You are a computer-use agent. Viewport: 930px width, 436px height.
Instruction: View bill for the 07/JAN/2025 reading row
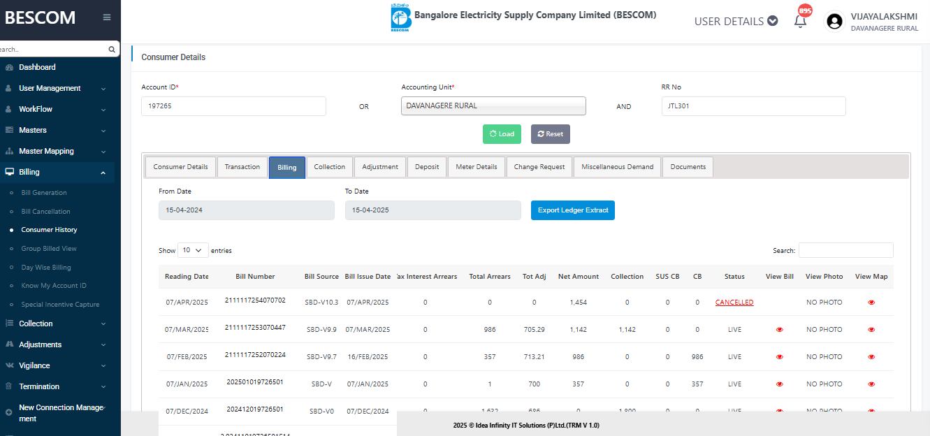tap(780, 384)
